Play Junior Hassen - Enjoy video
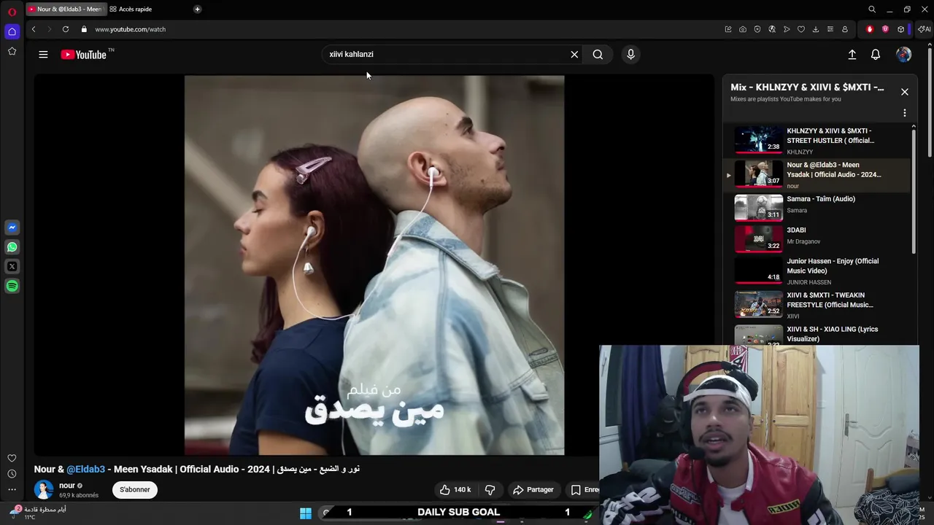This screenshot has height=525, width=934. pos(817,271)
